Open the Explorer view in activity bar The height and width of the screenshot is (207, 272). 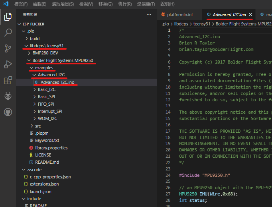click(8, 17)
